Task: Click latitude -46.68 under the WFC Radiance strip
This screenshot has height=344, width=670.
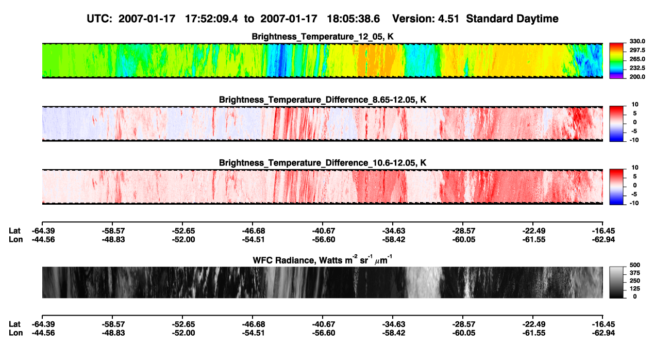Action: coord(252,324)
